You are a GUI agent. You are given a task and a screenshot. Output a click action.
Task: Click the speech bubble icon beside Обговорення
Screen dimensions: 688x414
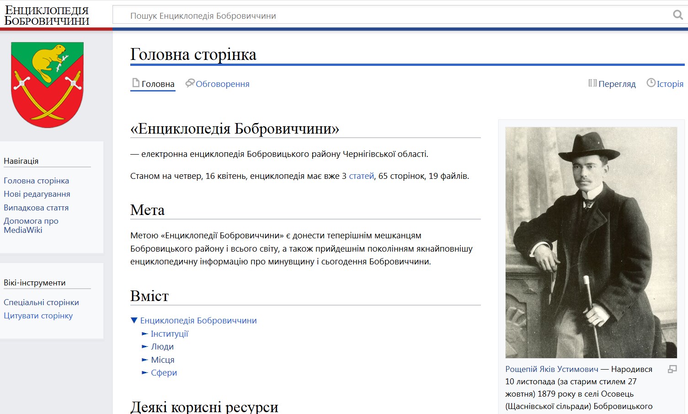point(189,83)
